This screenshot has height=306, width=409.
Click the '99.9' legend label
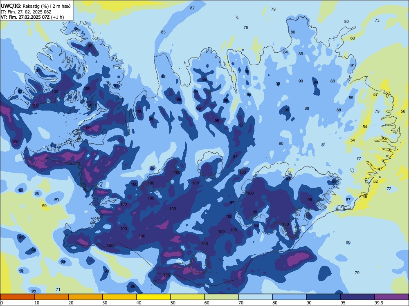tap(379, 303)
